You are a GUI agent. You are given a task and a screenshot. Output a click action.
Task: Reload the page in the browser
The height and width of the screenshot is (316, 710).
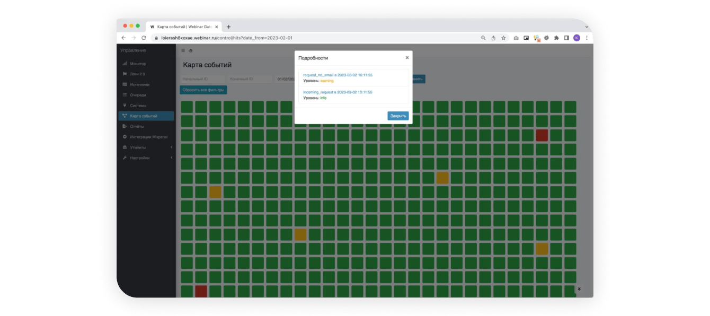click(x=144, y=38)
